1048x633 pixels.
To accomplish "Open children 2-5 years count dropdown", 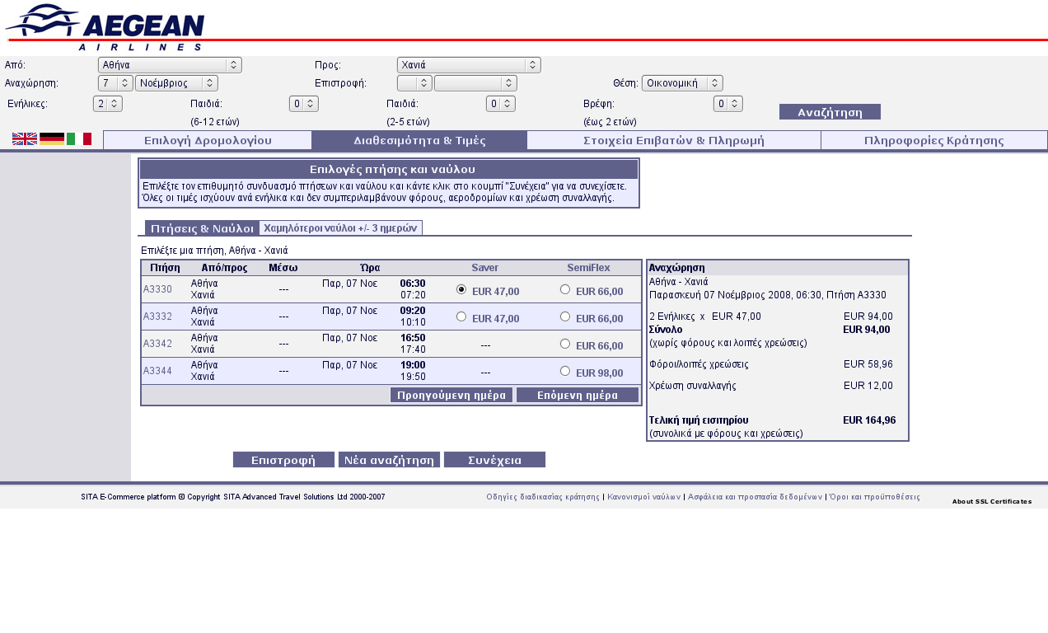I will (501, 104).
